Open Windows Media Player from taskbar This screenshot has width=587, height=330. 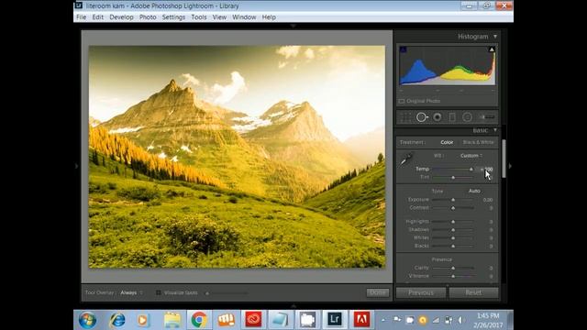point(143,320)
